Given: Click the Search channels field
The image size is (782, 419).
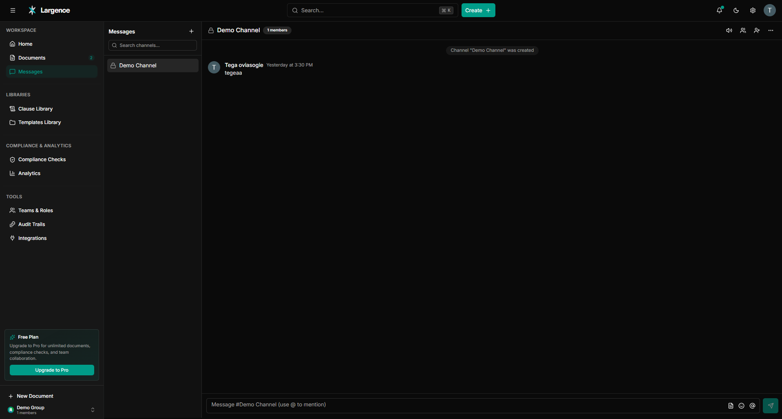Looking at the screenshot, I should pos(152,45).
